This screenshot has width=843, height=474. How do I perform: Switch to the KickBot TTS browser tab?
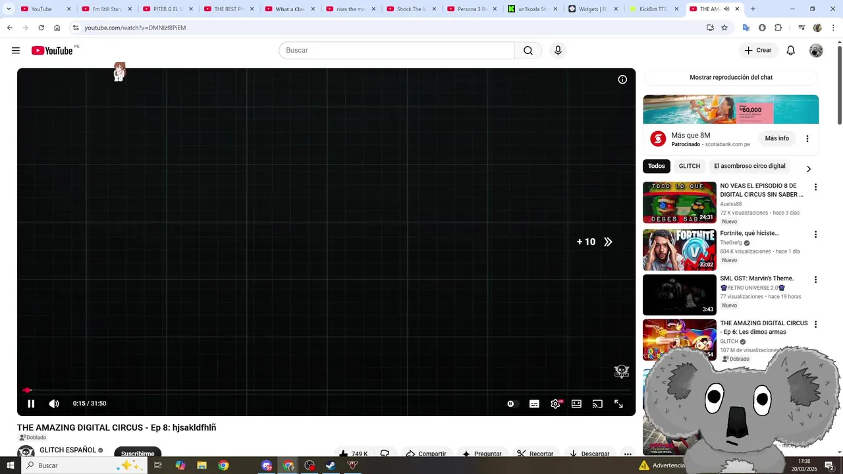[653, 9]
